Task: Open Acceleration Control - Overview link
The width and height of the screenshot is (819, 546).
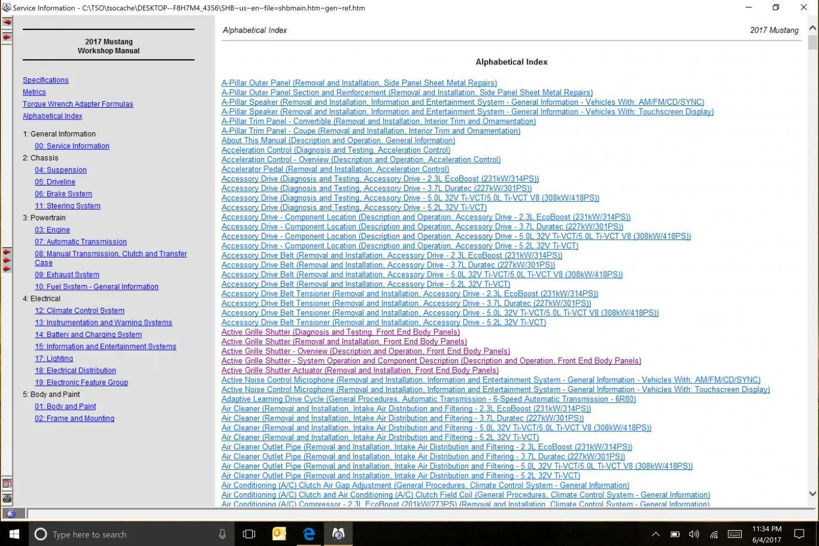Action: click(x=361, y=160)
